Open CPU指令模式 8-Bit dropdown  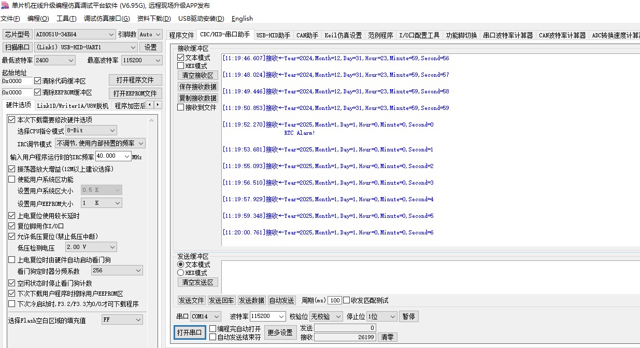[x=91, y=130]
